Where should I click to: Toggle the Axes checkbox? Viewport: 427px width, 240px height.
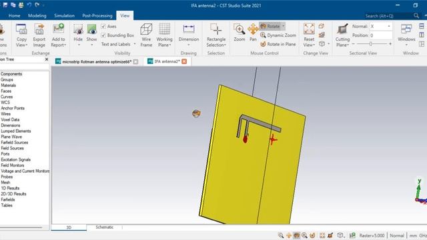103,27
